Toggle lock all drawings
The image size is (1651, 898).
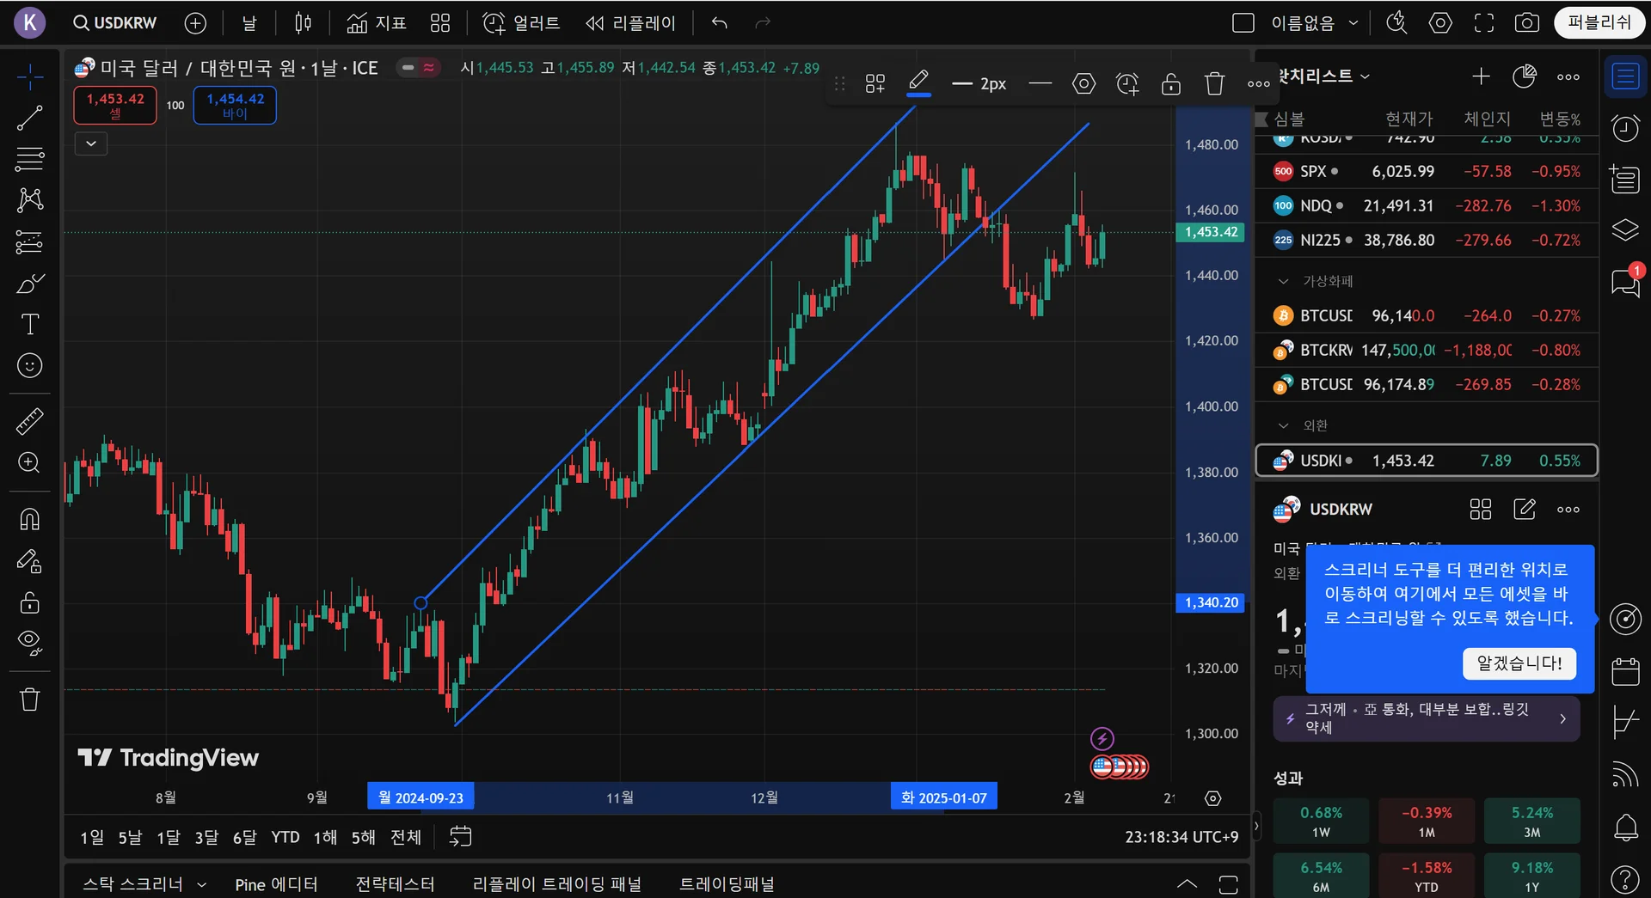click(x=30, y=602)
